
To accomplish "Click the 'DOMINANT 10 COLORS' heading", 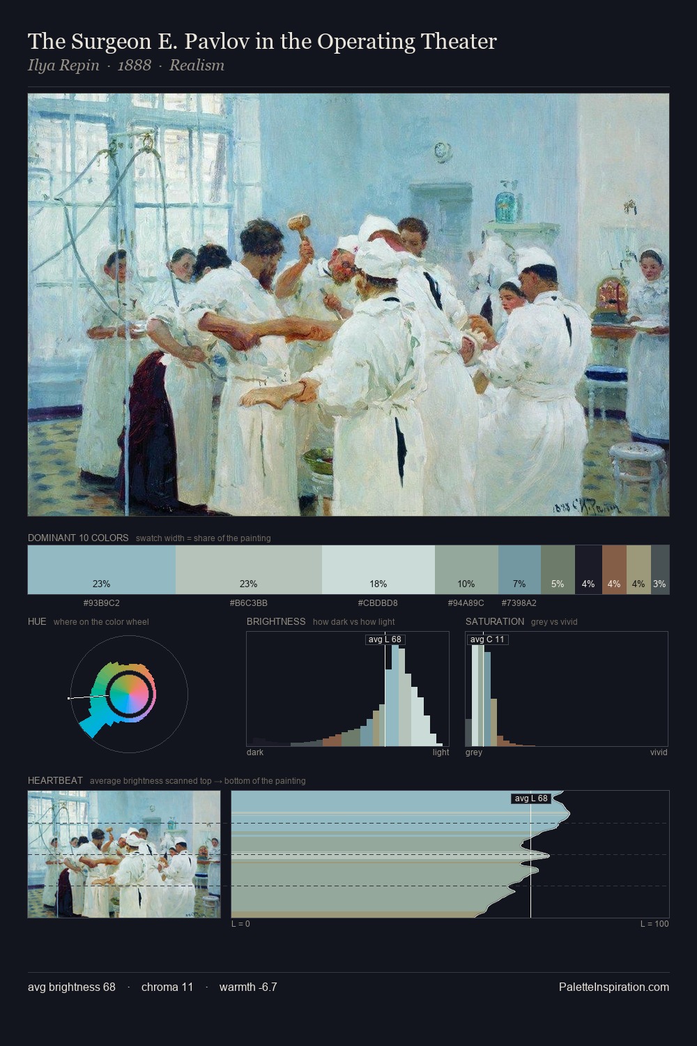I will click(x=78, y=538).
